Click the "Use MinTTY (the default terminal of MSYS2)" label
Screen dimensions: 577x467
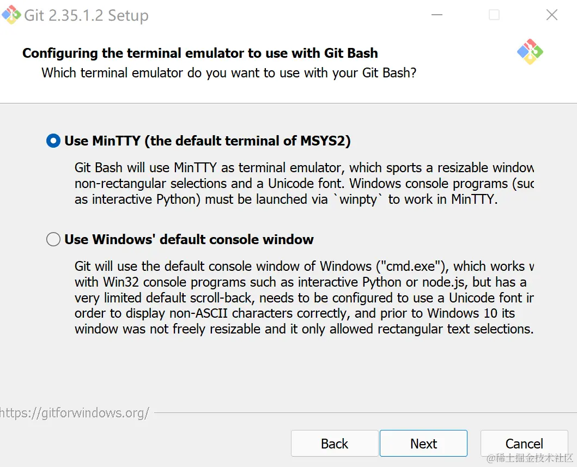pyautogui.click(x=207, y=141)
